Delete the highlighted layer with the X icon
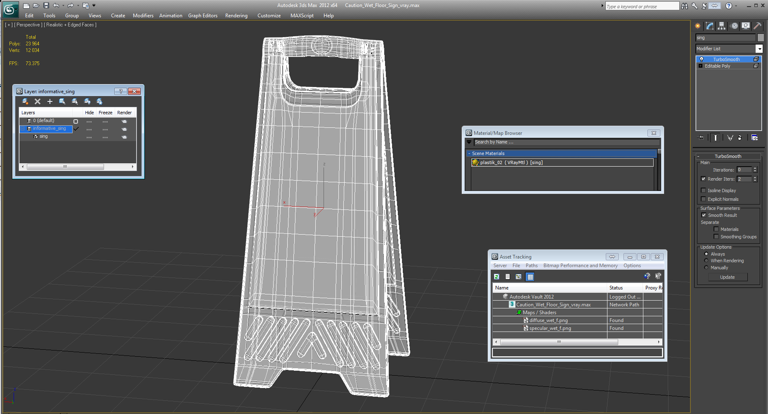 pyautogui.click(x=38, y=101)
